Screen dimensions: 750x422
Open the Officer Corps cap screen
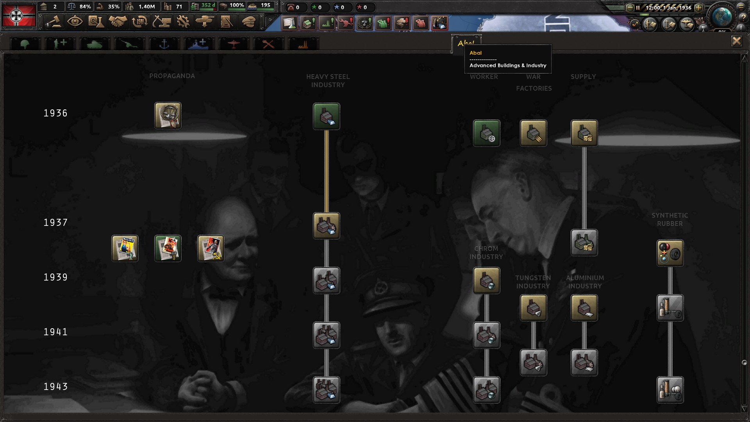point(248,22)
